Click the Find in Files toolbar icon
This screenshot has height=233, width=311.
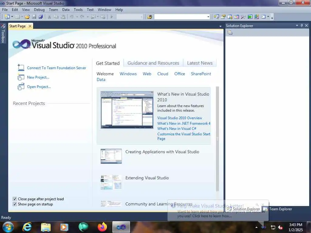(x=150, y=17)
